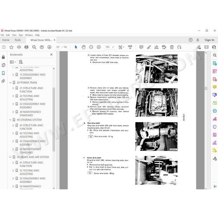The width and height of the screenshot is (218, 218).
Task: Add a sticky note comment
Action: point(141,47)
